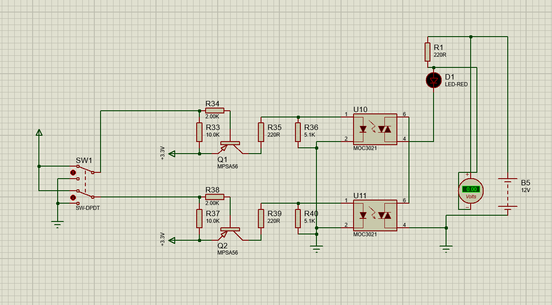Click the power terminal arrow above SW1
The image size is (552, 305).
39,132
